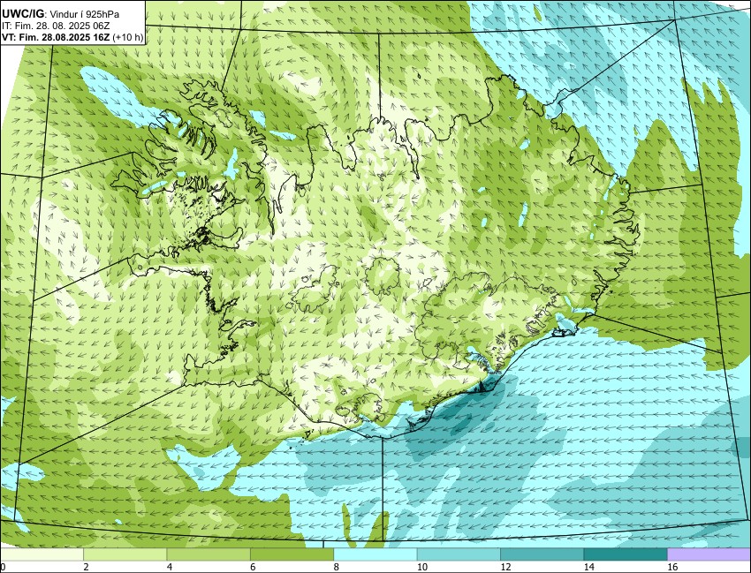Click the cream 0–2 legend swatch
Screen dimensions: 751x573
click(42, 554)
